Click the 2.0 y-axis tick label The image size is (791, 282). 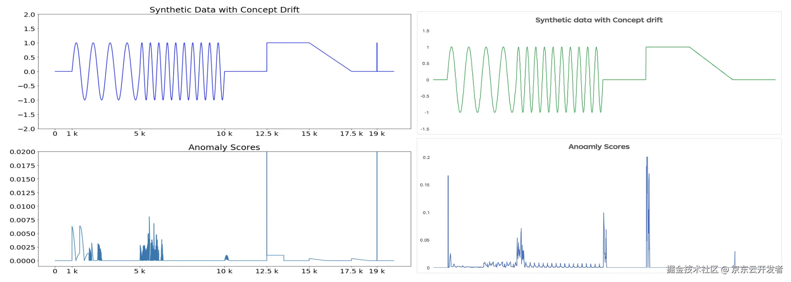[x=30, y=15]
